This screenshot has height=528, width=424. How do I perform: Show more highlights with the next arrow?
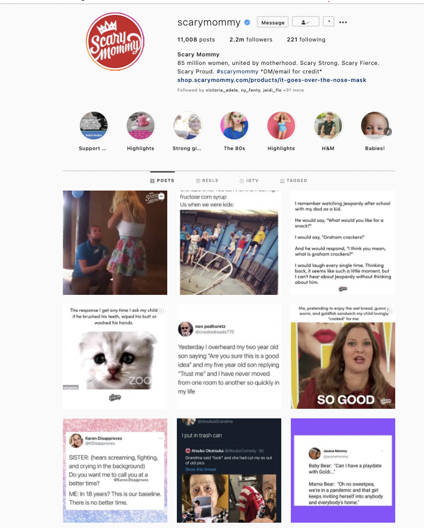point(388,131)
